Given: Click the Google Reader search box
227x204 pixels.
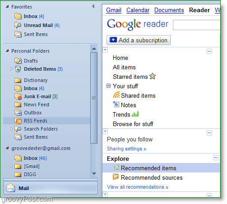Looking at the screenshot, I should coord(196,25).
